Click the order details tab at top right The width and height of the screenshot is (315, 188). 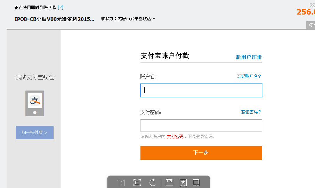pos(311,25)
